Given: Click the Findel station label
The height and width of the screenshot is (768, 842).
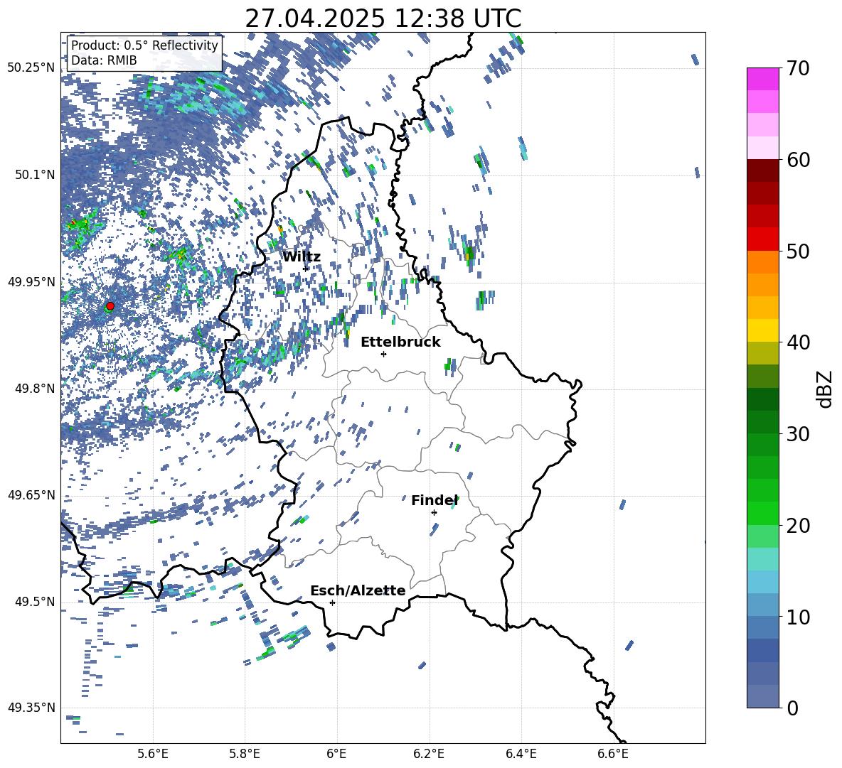Looking at the screenshot, I should click(x=435, y=500).
